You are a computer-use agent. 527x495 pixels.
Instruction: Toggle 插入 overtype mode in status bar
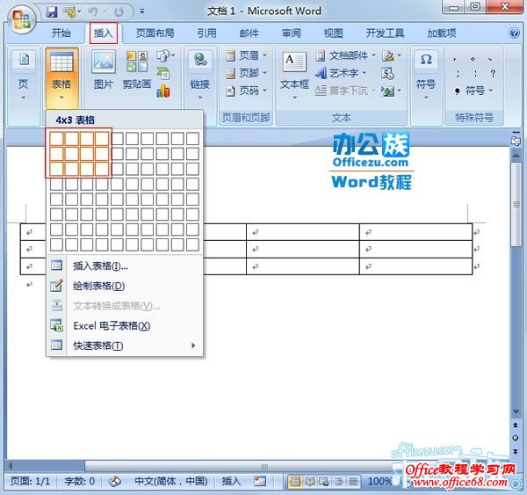231,481
